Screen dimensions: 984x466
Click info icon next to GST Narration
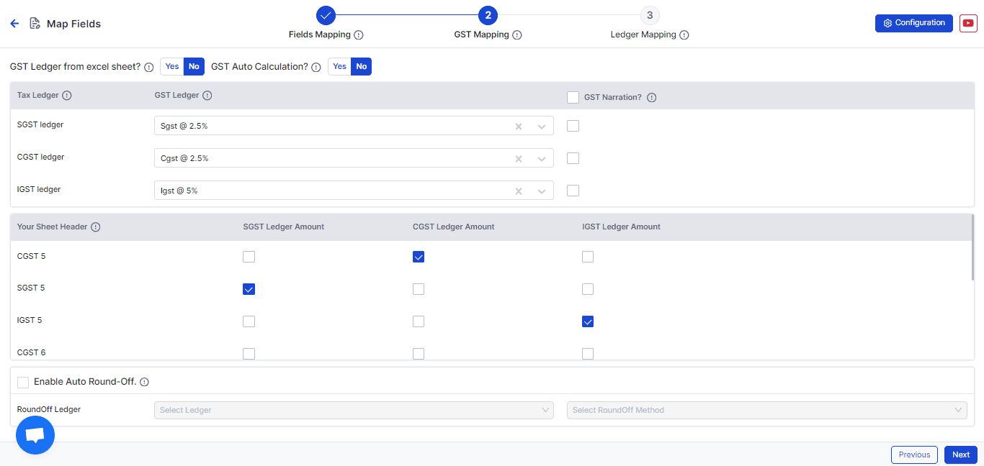pos(652,98)
